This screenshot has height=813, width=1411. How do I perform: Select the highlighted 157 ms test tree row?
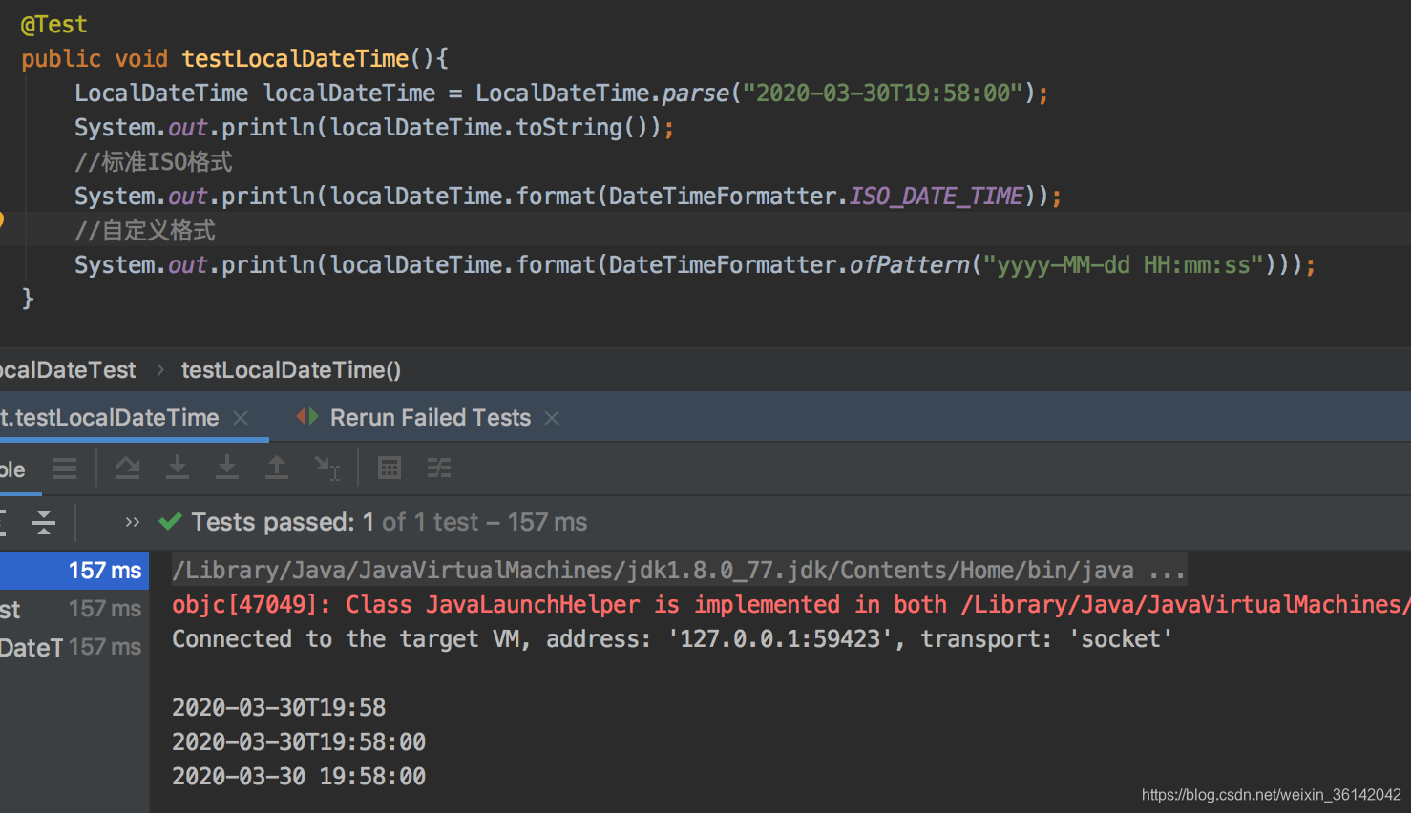click(74, 571)
